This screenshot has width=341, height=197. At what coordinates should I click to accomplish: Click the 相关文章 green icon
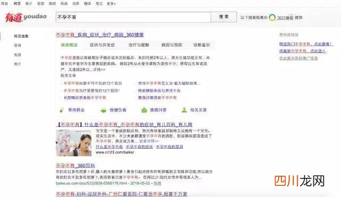coord(184,110)
